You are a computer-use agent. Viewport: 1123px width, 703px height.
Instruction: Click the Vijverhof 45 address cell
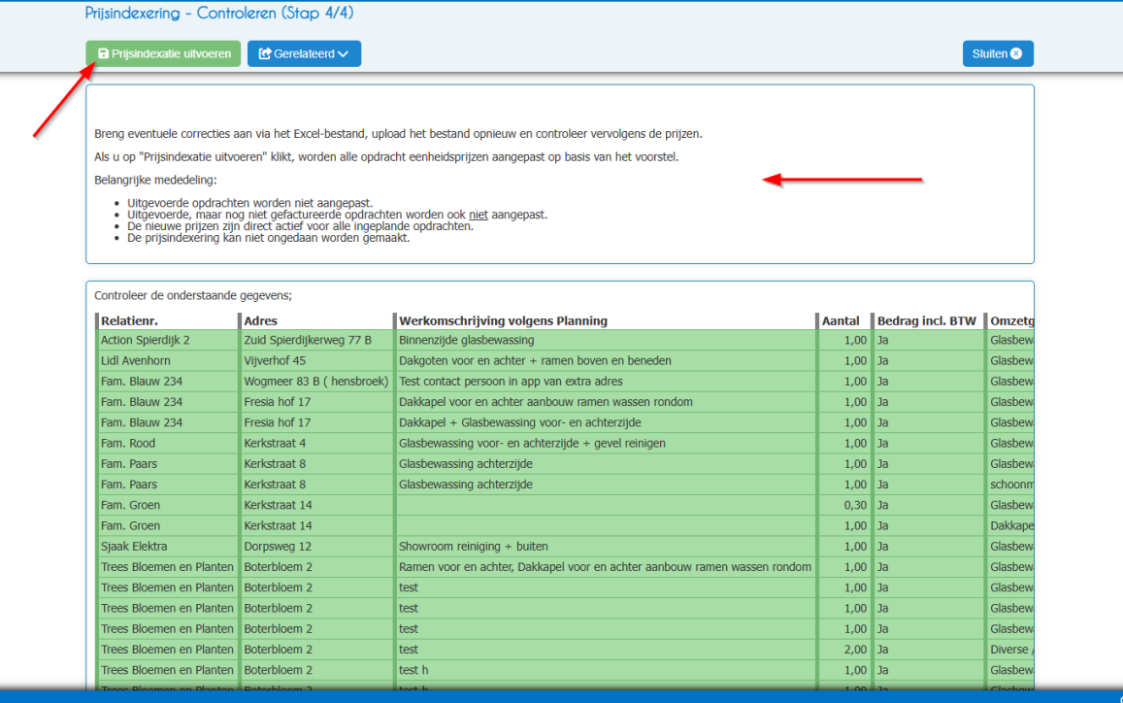point(315,361)
